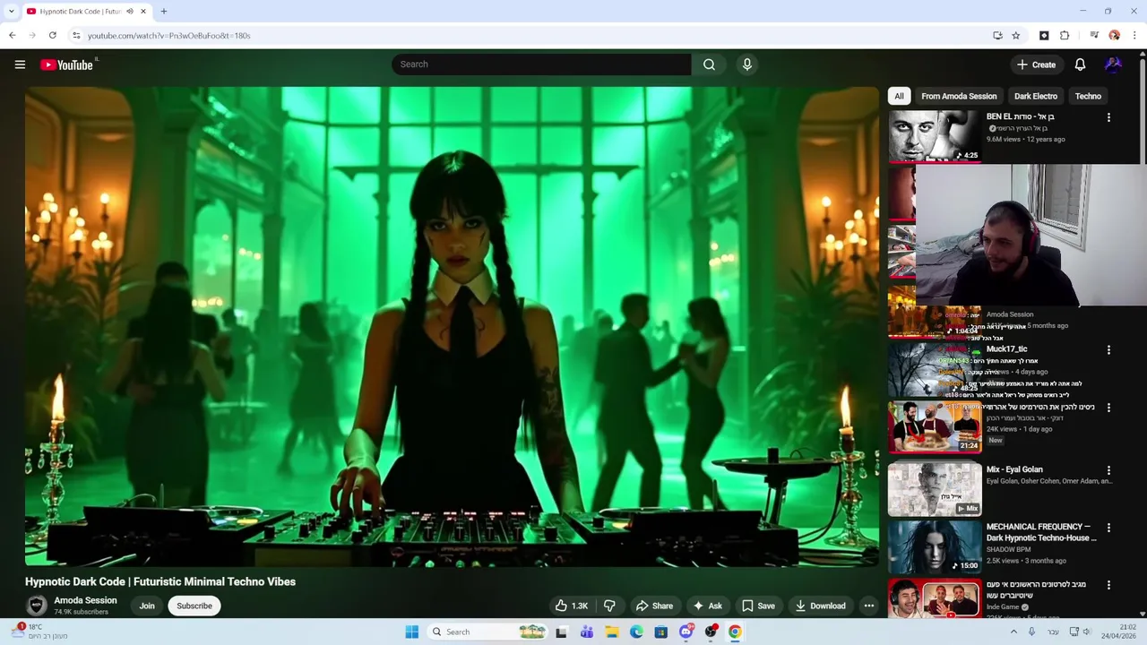Open options for the 21:24 cooking video
Screen dimensions: 1147x645
point(1108,408)
